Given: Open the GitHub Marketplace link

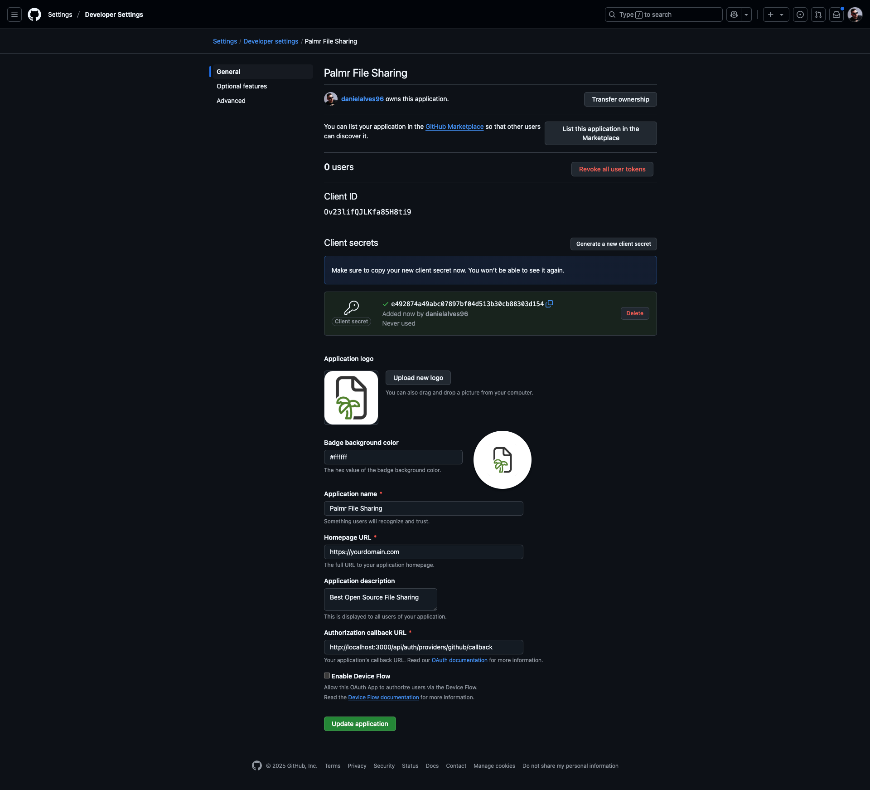Looking at the screenshot, I should point(454,127).
